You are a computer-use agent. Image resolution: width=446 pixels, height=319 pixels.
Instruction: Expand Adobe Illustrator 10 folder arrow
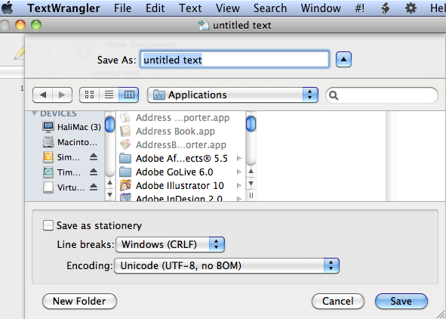(x=239, y=185)
